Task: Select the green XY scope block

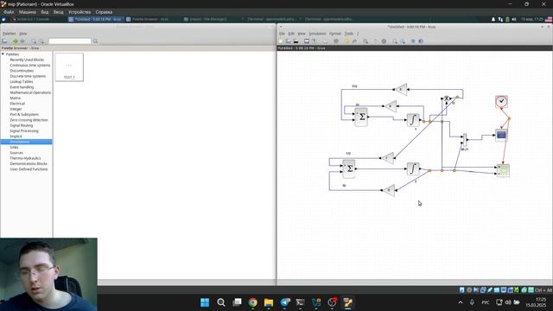Action: pyautogui.click(x=503, y=170)
